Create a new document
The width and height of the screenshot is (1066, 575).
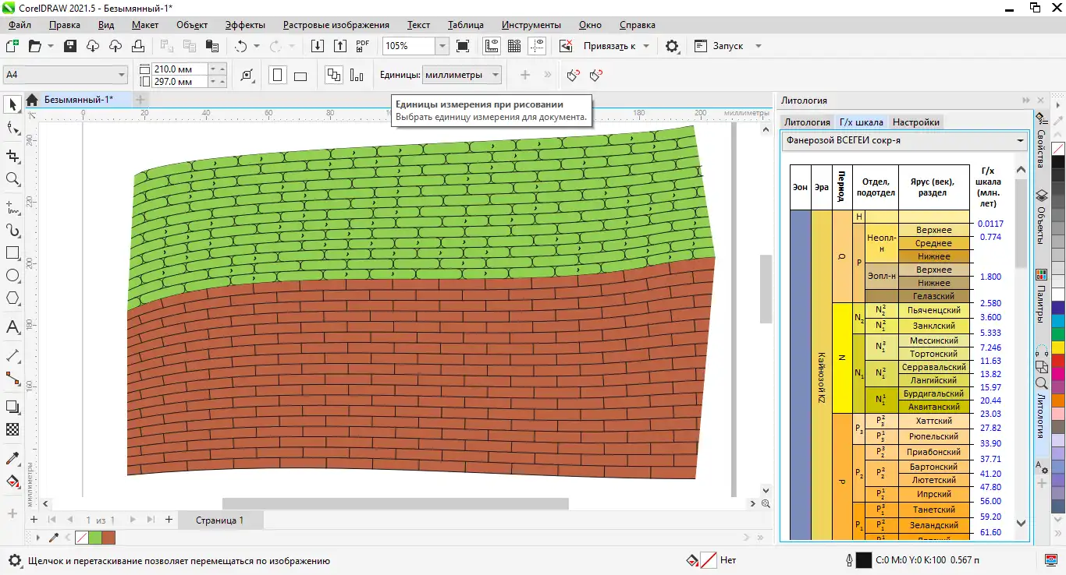[x=12, y=46]
